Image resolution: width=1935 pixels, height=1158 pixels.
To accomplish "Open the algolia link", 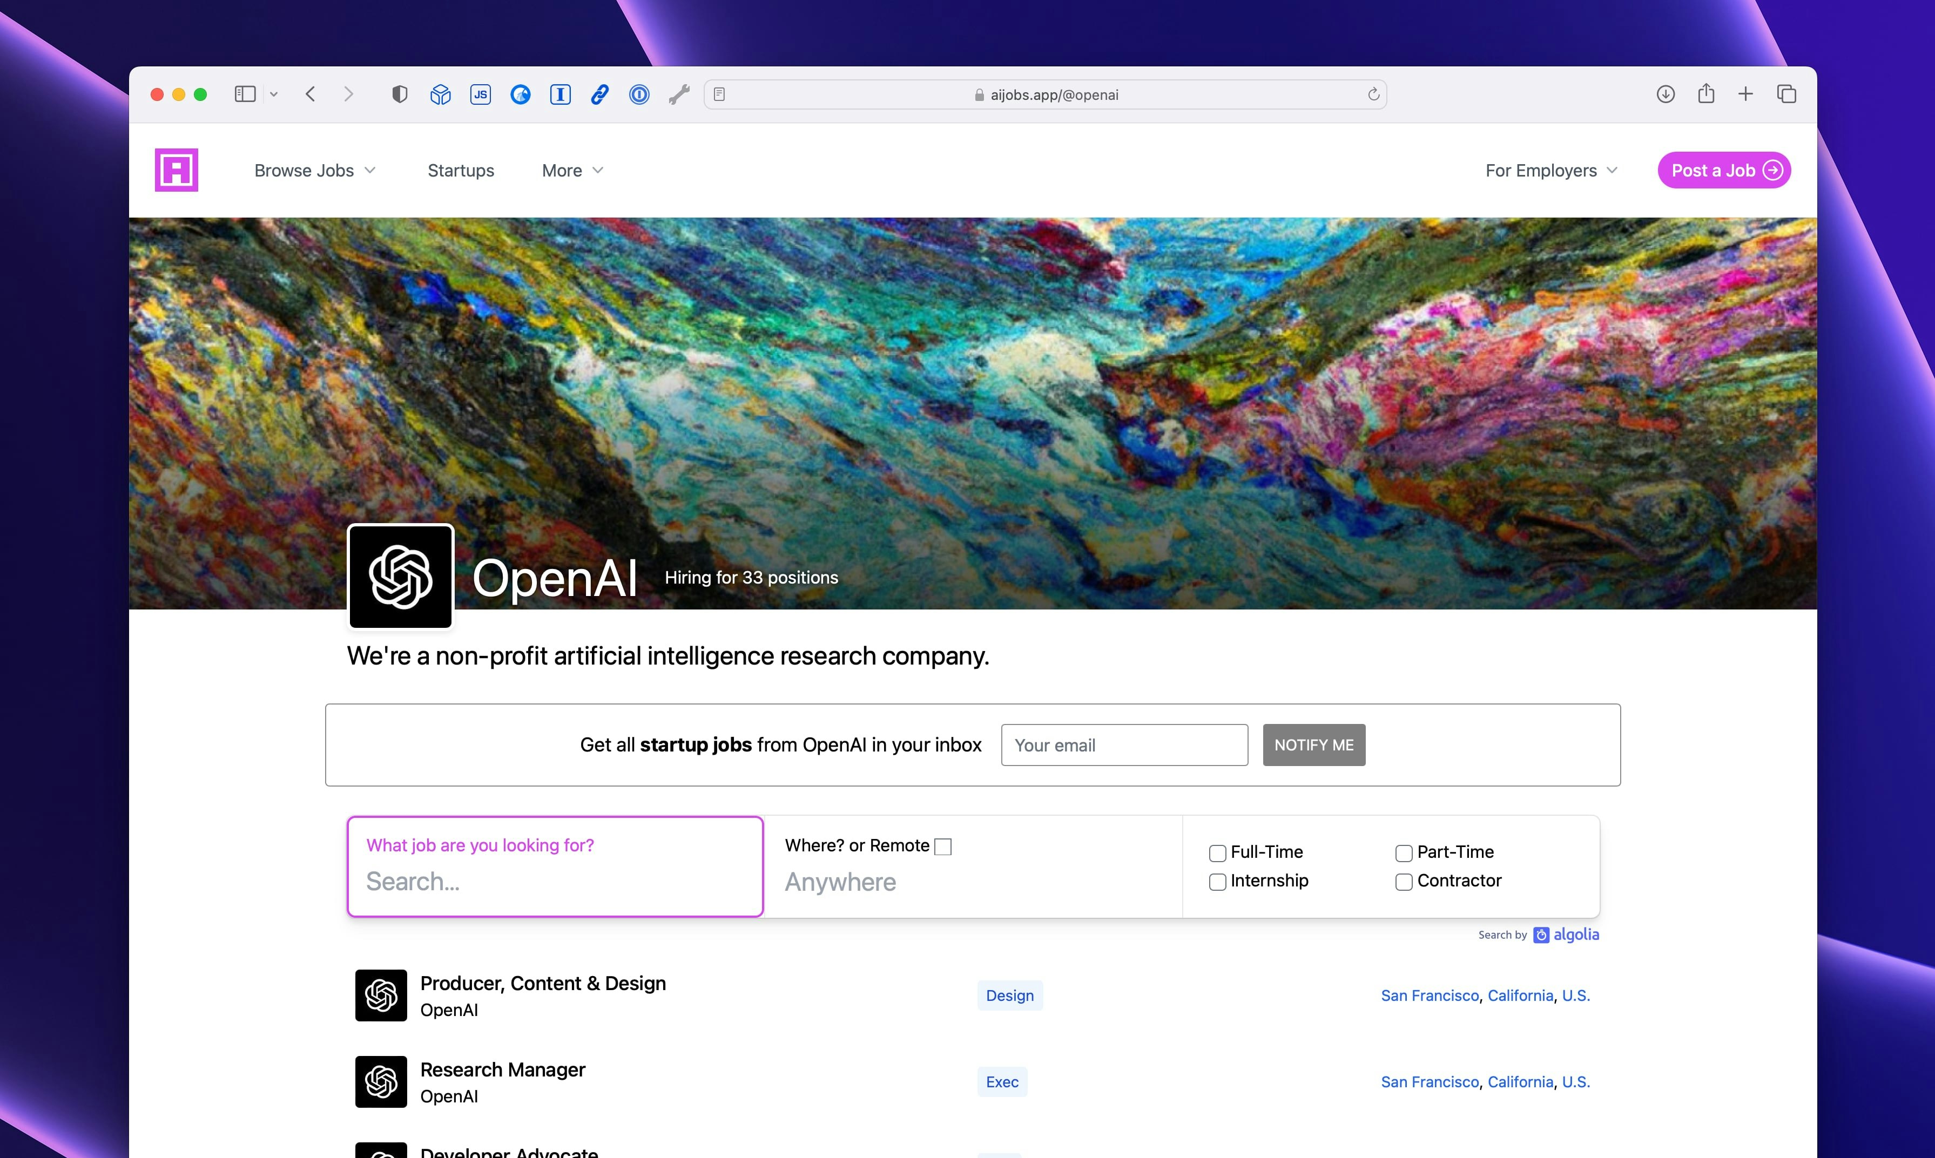I will [x=1566, y=935].
